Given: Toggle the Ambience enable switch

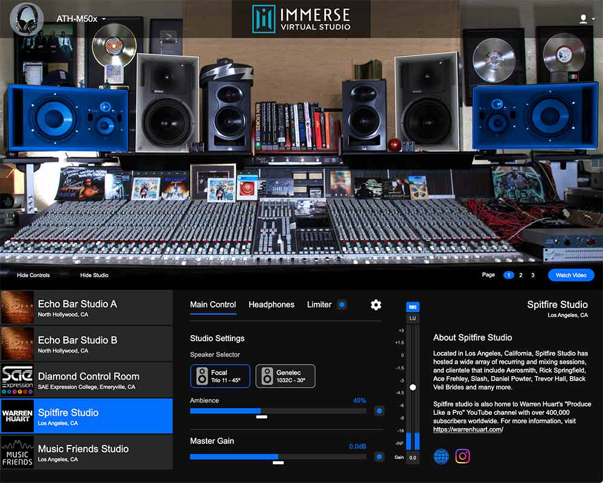Looking at the screenshot, I should pyautogui.click(x=380, y=410).
